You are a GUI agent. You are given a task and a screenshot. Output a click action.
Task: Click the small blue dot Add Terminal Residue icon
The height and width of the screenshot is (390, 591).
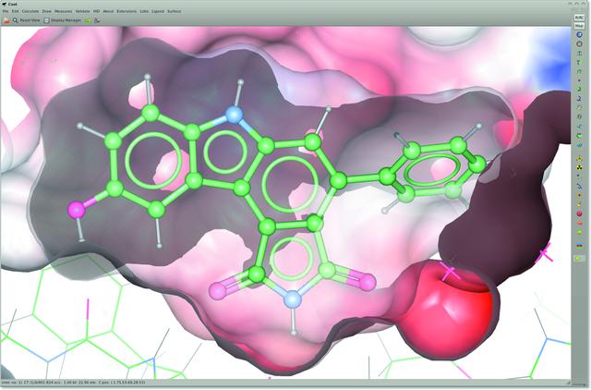pyautogui.click(x=579, y=177)
